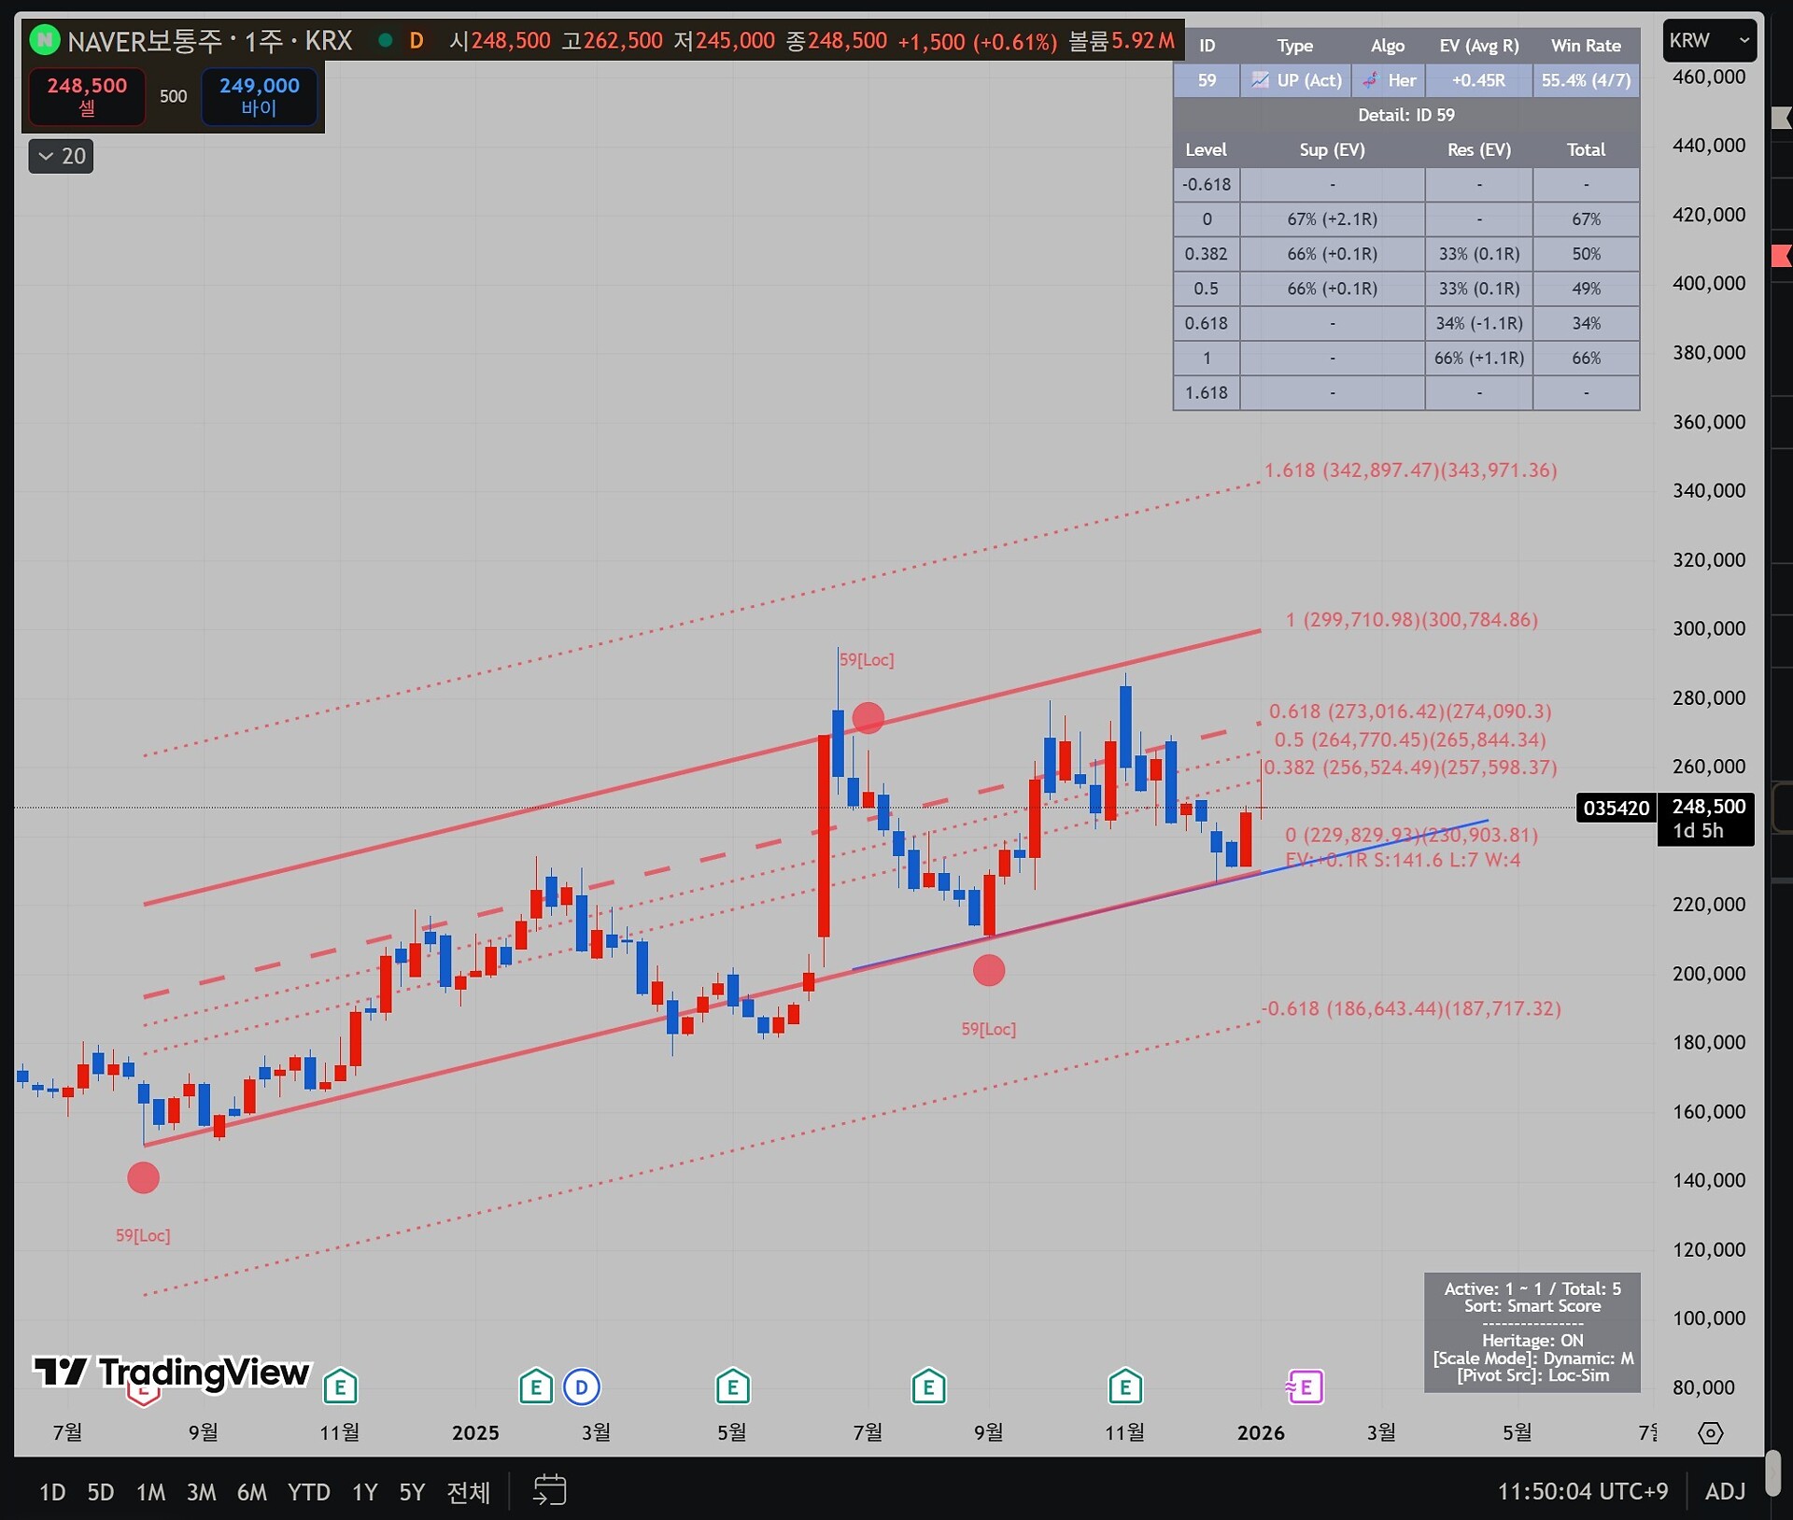
Task: Click the purple upcoming earnings E marker
Action: click(x=1305, y=1387)
